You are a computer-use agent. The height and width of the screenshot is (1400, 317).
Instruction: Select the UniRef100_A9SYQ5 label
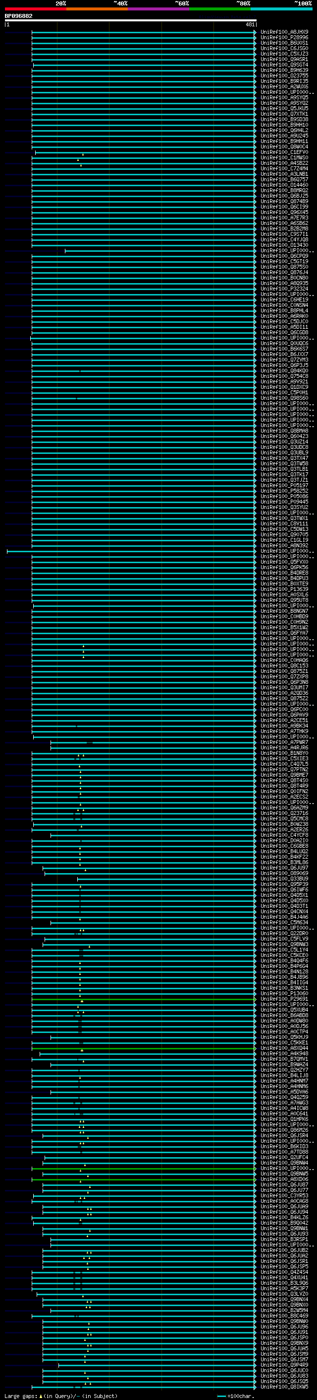(284, 97)
